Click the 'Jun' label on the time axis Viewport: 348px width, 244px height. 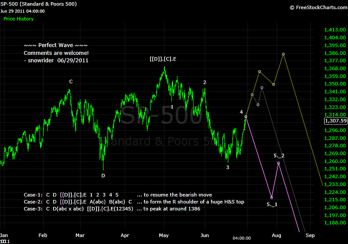(x=204, y=235)
